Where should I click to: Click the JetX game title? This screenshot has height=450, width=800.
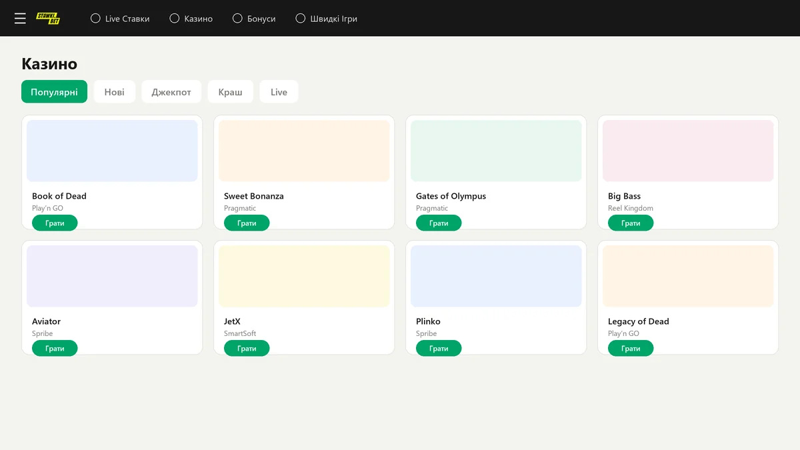(232, 321)
